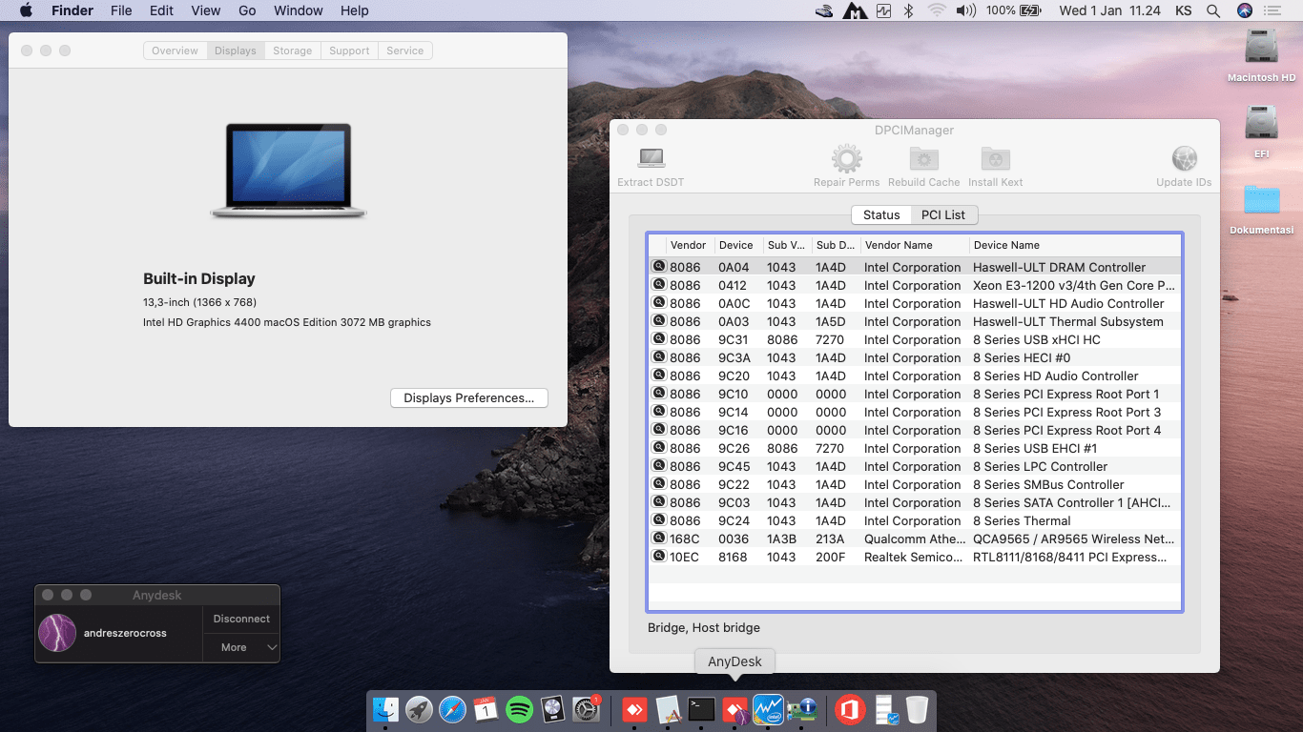Switch to the Storage tab

pos(292,51)
